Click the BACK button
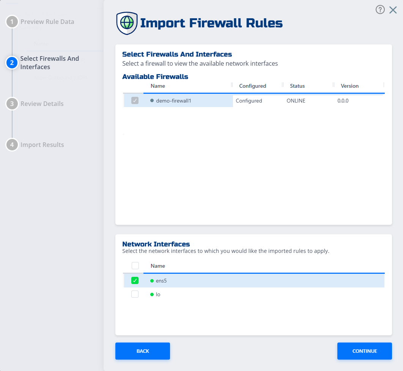Viewport: 403px width, 371px height. (142, 351)
